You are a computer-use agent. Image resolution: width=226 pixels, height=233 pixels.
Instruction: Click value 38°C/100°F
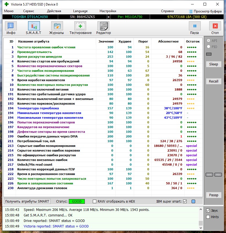173,108
